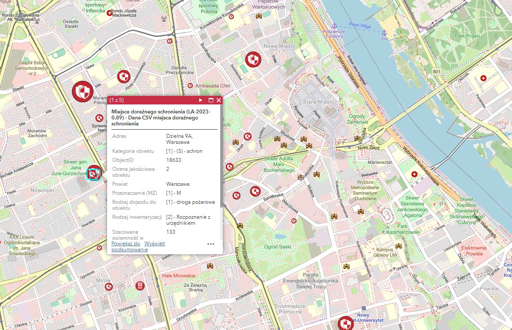This screenshot has width=512, height=330.
Task: Select highlighted shelter marker near Skwer Jura-Gorzechowskiego
Action: pyautogui.click(x=93, y=174)
